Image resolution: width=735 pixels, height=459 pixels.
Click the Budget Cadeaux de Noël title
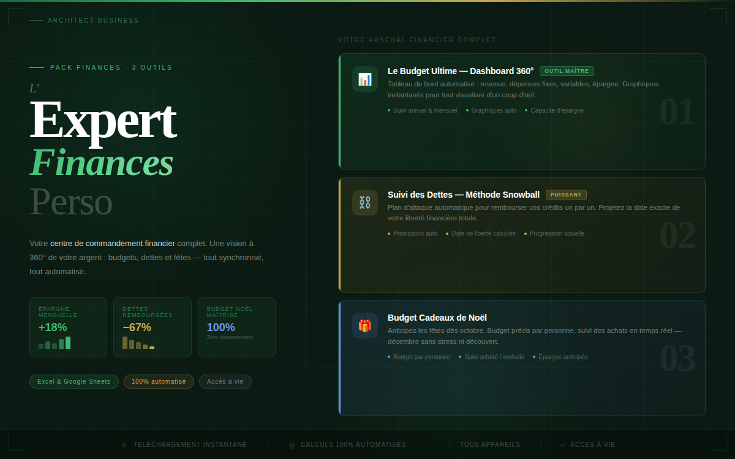(437, 318)
